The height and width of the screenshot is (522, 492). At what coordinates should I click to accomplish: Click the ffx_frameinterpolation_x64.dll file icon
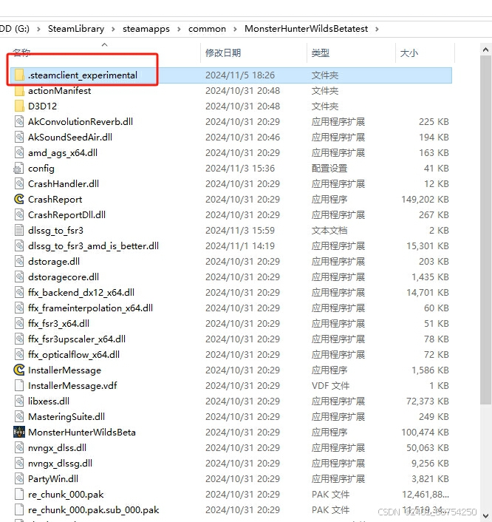click(x=19, y=308)
